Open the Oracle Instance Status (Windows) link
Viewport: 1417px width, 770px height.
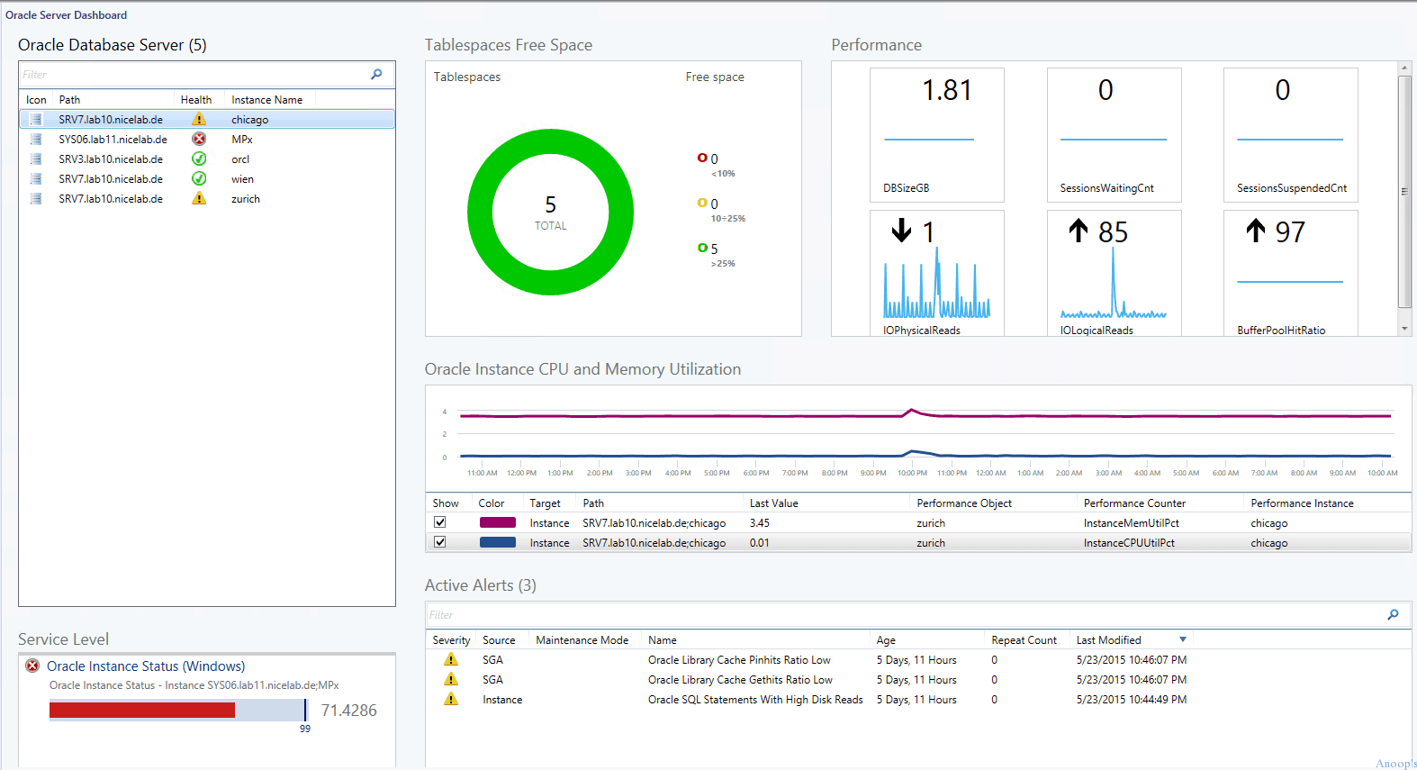tap(146, 666)
